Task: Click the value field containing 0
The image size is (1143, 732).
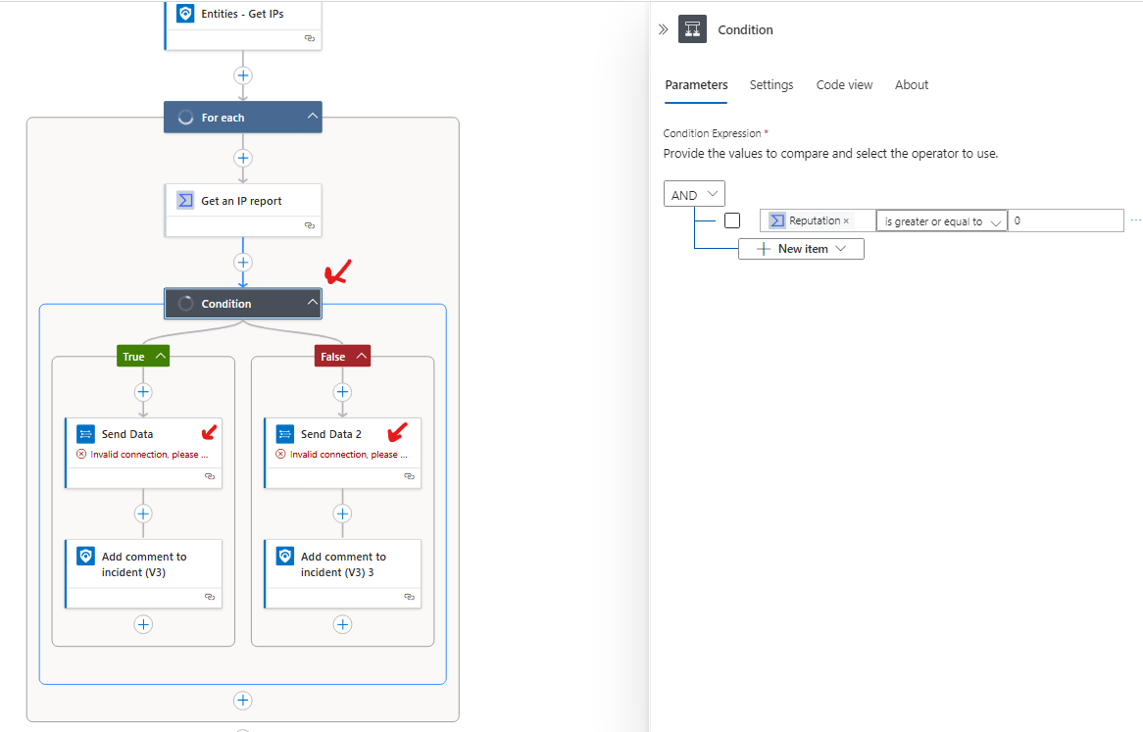Action: tap(1066, 220)
